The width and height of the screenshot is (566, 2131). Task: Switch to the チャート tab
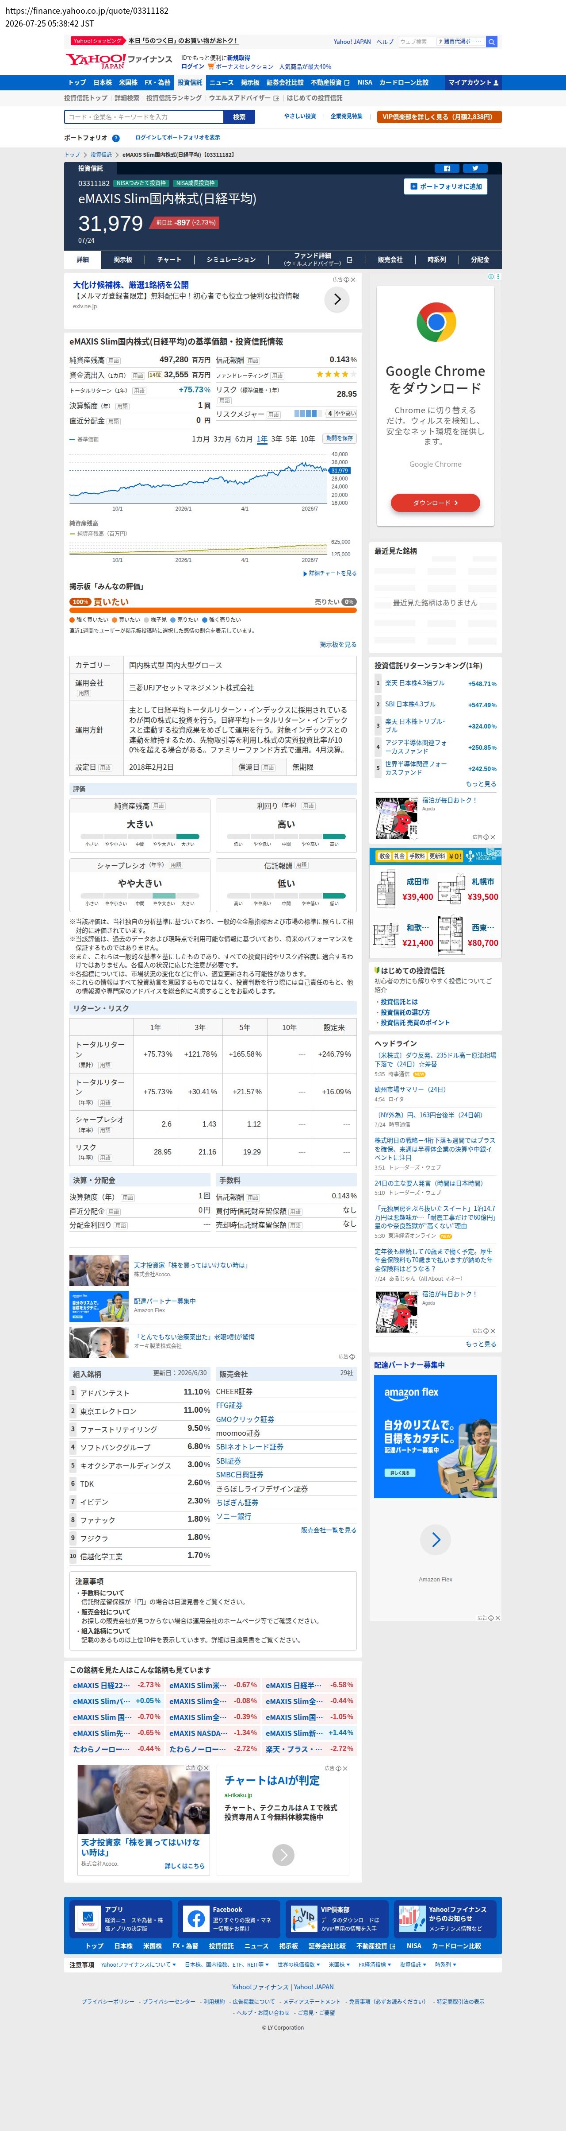coord(169,260)
